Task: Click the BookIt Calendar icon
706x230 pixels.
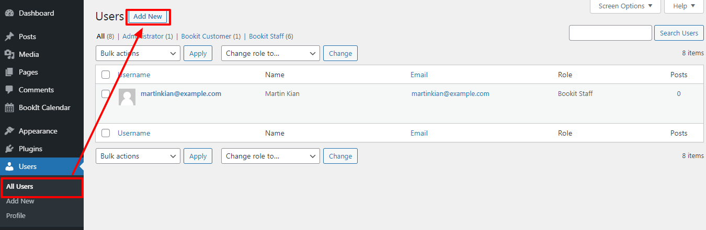Action: [9, 107]
